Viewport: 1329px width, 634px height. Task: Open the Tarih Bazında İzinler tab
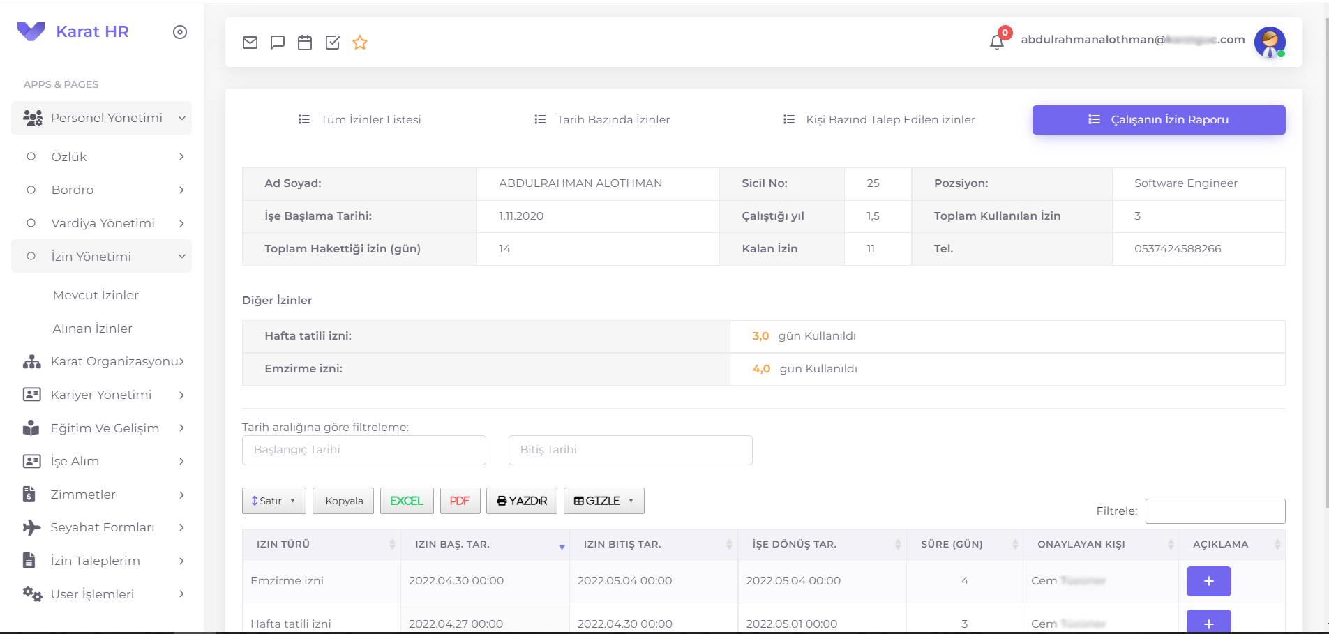pyautogui.click(x=613, y=119)
